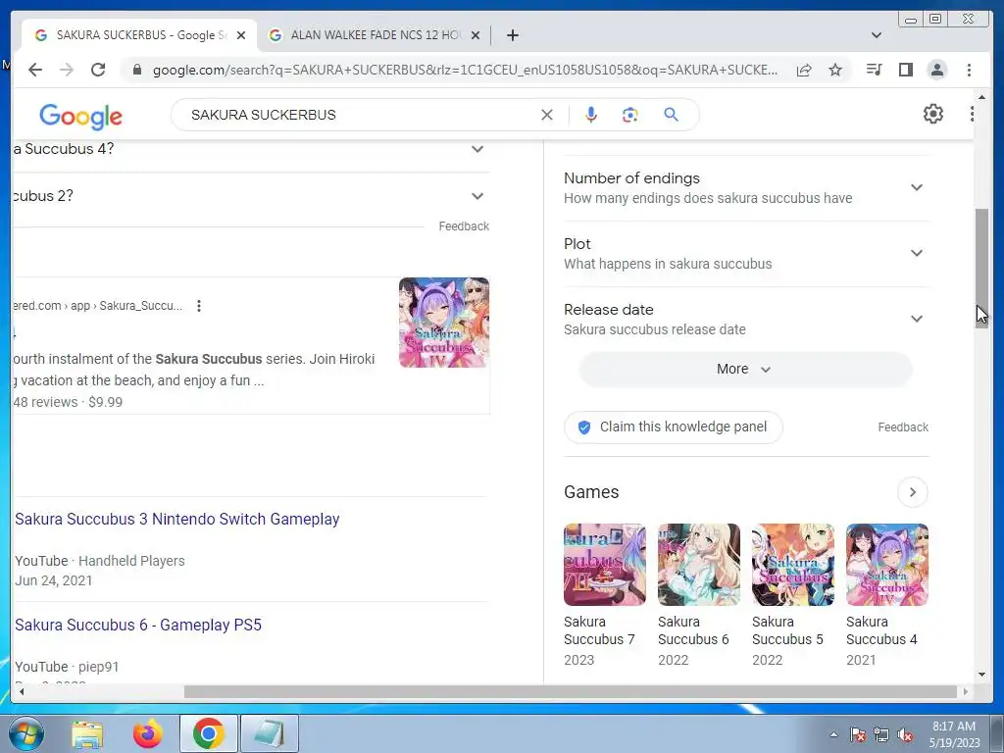Open Windows Explorer from the taskbar
The height and width of the screenshot is (753, 1004).
point(87,733)
